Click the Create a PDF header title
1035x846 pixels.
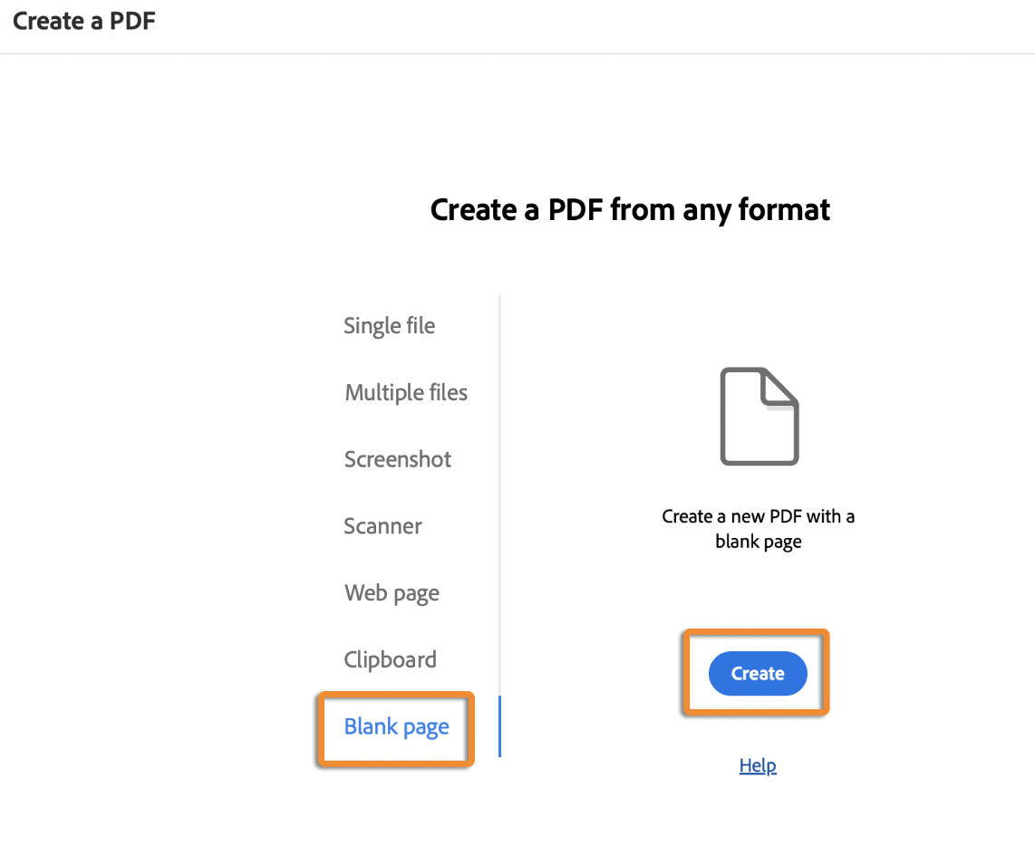(82, 21)
